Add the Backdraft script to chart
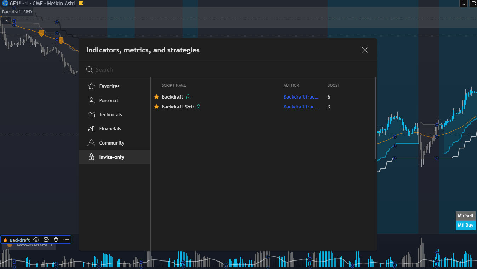477x269 pixels. [x=172, y=97]
